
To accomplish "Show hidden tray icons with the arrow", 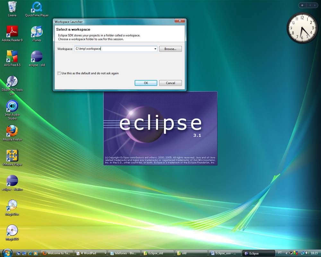I will pyautogui.click(x=286, y=253).
